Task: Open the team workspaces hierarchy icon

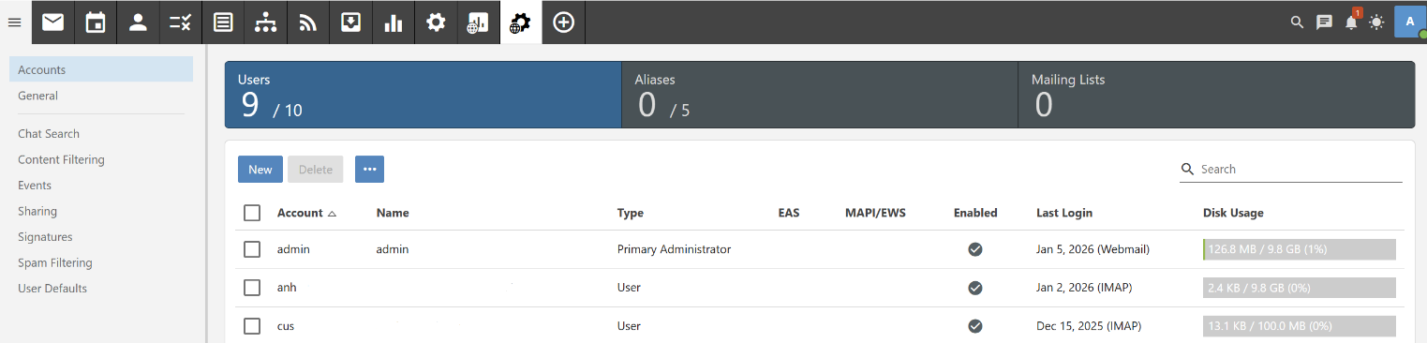Action: point(265,22)
